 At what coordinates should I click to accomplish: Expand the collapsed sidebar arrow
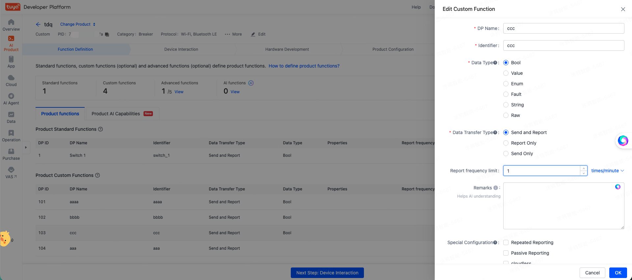point(26,148)
